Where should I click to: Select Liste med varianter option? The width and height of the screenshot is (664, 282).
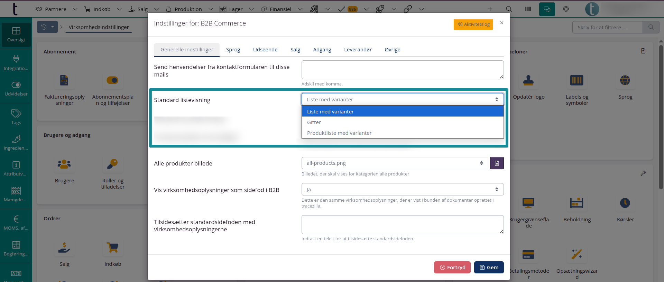[x=403, y=111]
